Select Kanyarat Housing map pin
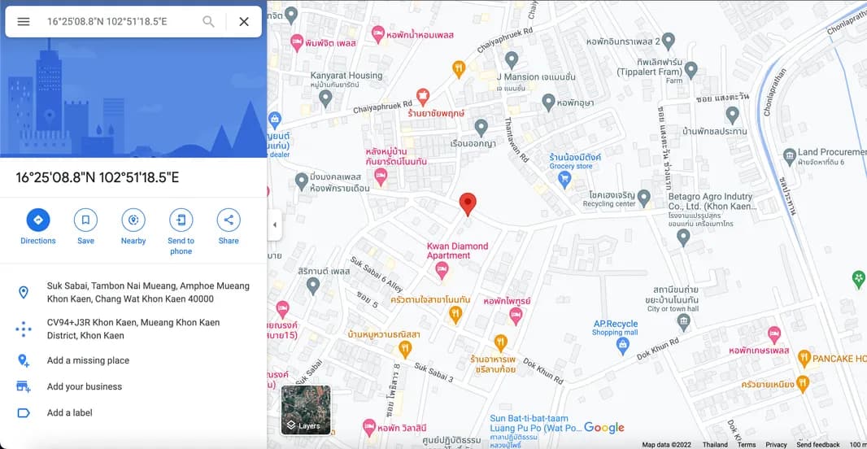 pyautogui.click(x=325, y=98)
